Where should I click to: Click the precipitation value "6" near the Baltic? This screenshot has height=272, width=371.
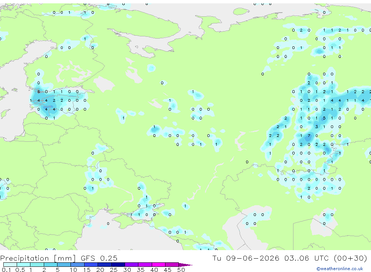click(39, 92)
